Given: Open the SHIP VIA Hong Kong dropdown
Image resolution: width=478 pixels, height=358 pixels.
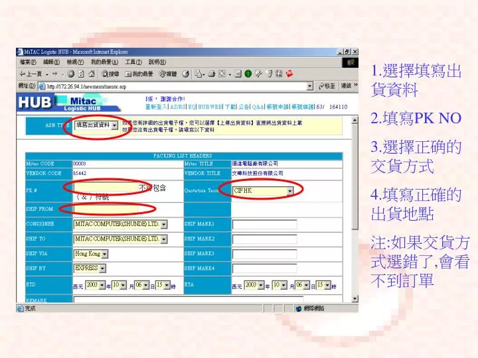Looking at the screenshot, I should [91, 253].
